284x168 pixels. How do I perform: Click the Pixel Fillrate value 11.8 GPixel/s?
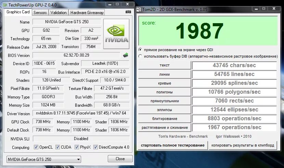[48, 88]
